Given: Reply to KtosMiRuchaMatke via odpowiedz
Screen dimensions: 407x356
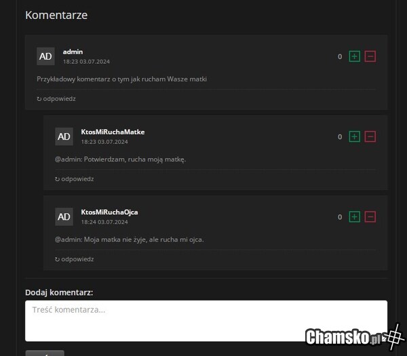Looking at the screenshot, I should [75, 179].
